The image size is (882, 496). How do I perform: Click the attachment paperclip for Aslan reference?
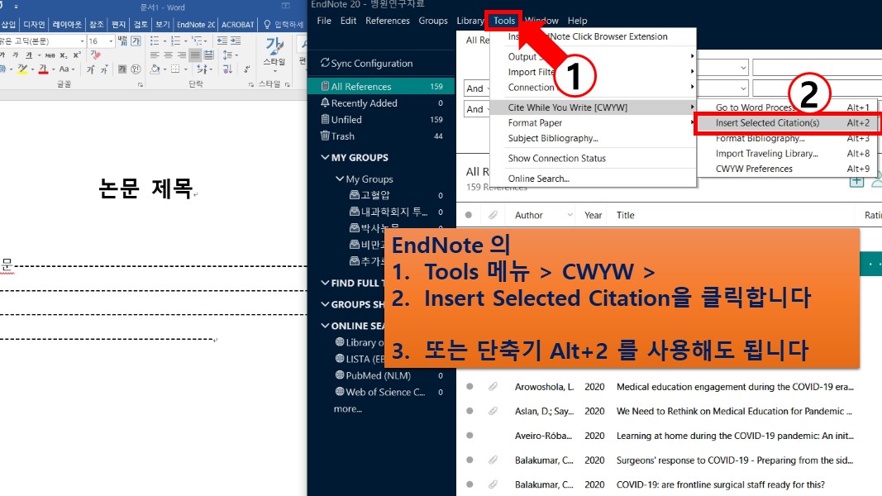pos(493,411)
